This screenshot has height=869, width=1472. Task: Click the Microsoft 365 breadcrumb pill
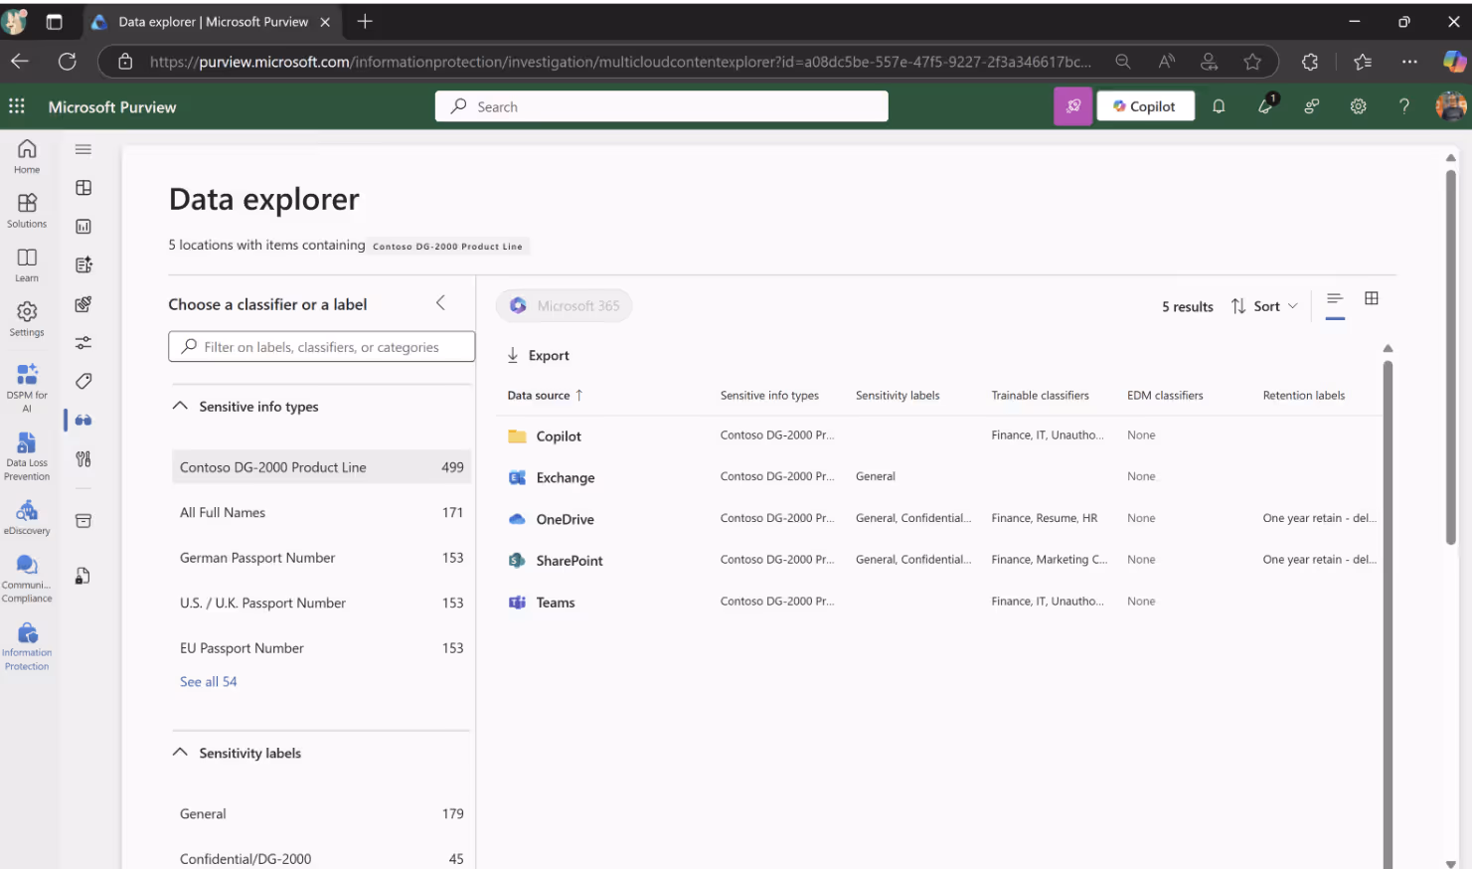point(564,305)
